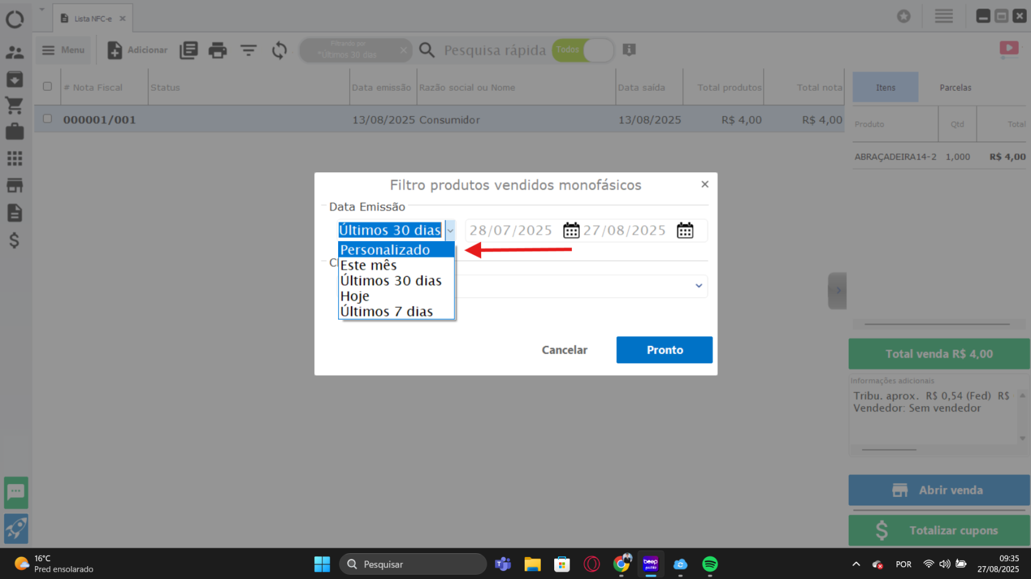1031x579 pixels.
Task: Switch to the Parcelas tab
Action: (x=955, y=88)
